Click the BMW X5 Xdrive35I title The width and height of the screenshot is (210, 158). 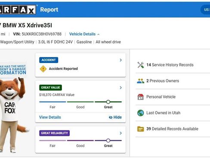point(27,25)
